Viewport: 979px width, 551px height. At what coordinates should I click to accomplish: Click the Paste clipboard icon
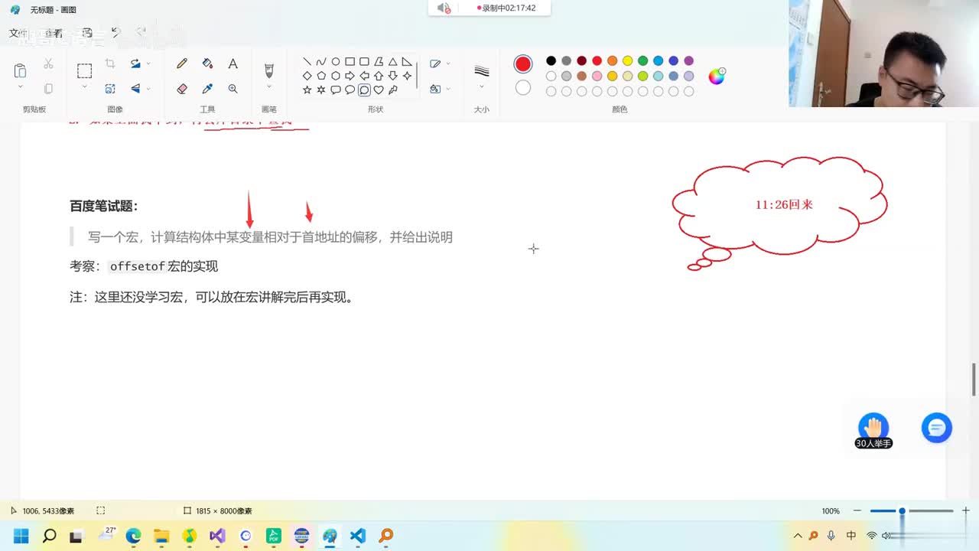(20, 71)
